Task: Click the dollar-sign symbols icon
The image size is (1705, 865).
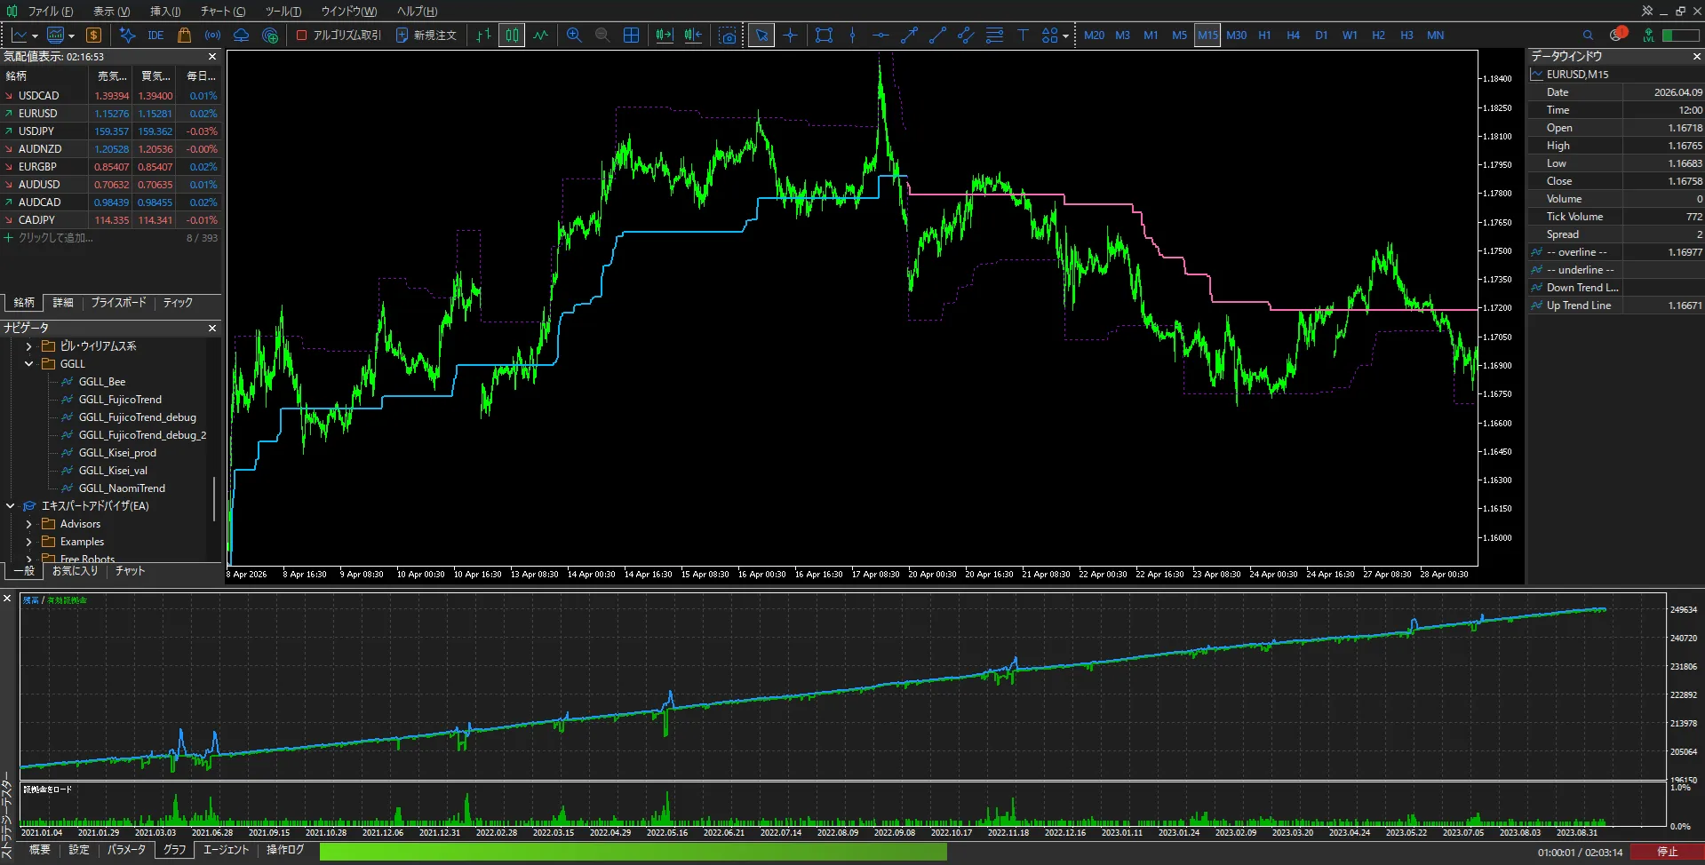Action: [93, 36]
